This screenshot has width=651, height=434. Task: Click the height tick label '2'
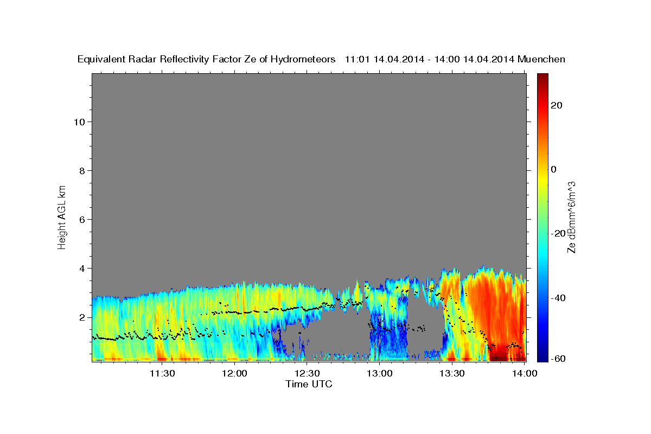point(83,317)
